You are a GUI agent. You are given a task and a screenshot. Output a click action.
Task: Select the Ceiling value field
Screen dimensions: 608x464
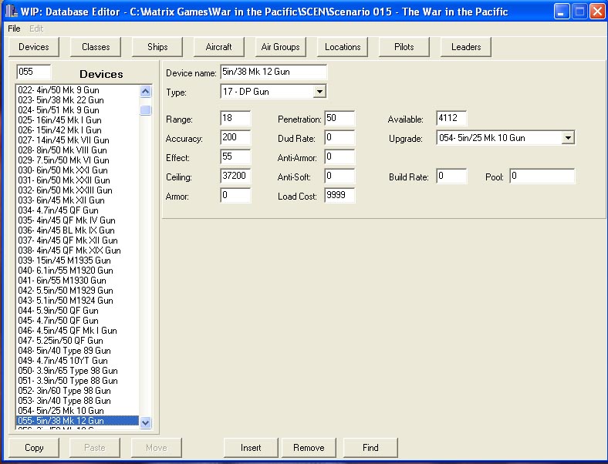point(235,177)
